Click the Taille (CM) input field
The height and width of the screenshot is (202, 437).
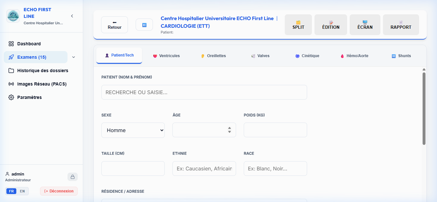(x=133, y=168)
